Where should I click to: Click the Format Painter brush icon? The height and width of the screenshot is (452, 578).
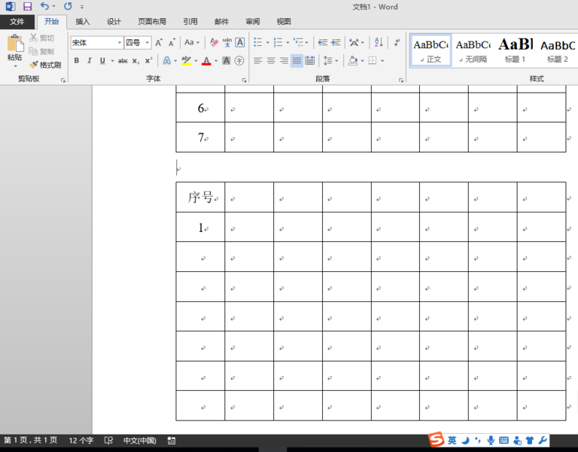point(34,65)
